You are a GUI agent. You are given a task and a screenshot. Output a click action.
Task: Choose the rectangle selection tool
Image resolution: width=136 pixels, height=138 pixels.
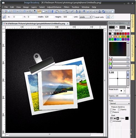point(14,12)
